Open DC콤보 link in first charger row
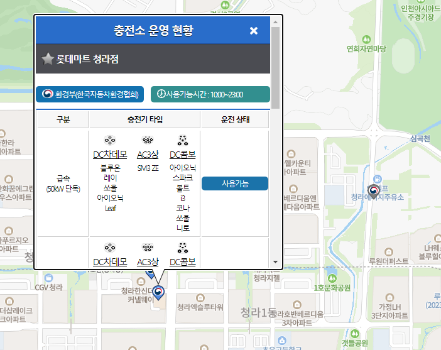Image resolution: width=441 pixels, height=350 pixels. coord(183,155)
